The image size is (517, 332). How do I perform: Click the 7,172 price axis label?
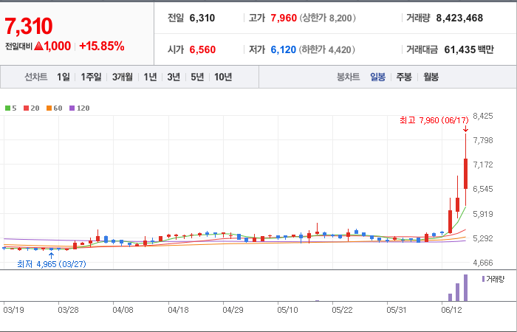tap(483, 165)
